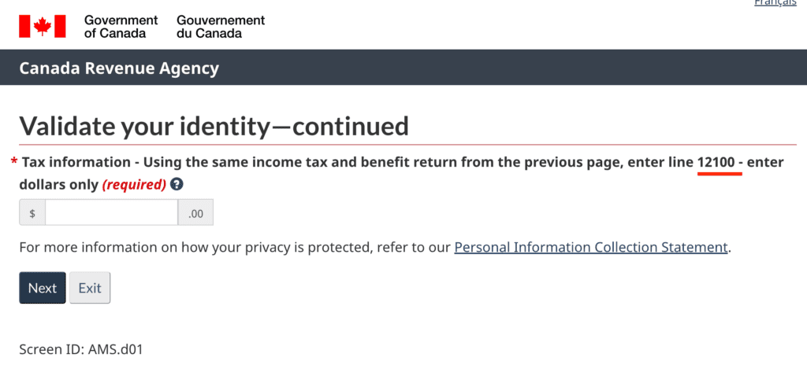The width and height of the screenshot is (807, 365).
Task: Click the Canadian flag logo
Action: [x=43, y=26]
